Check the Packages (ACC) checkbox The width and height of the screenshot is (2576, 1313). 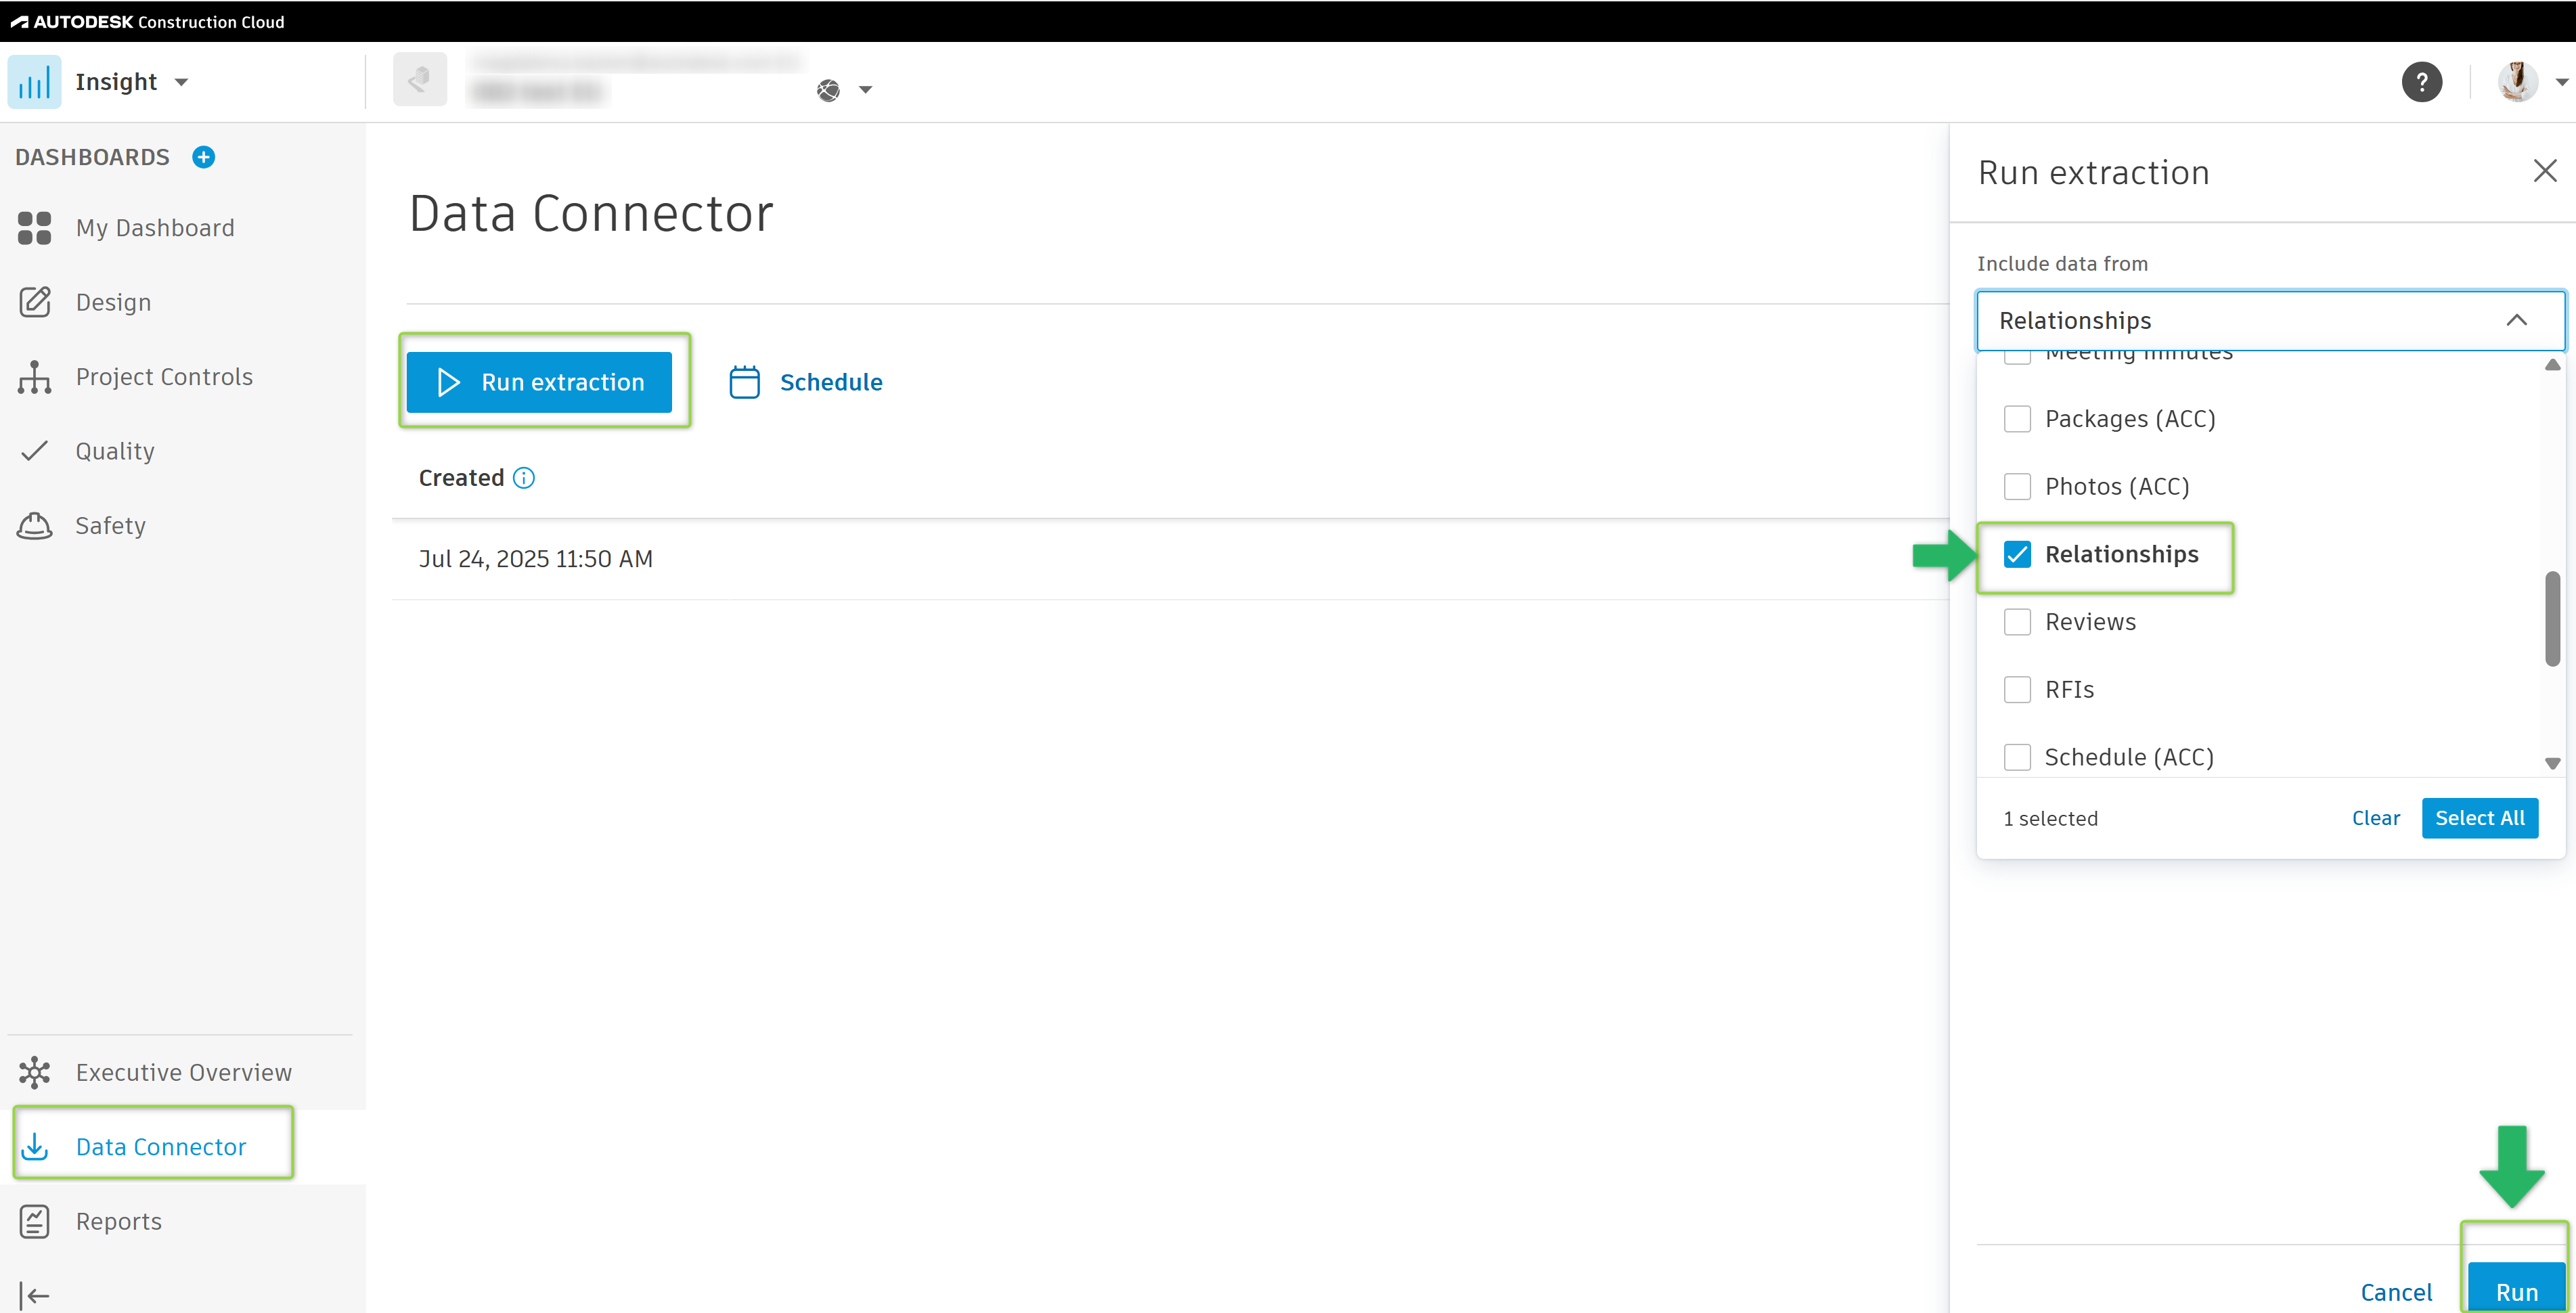coord(2017,419)
